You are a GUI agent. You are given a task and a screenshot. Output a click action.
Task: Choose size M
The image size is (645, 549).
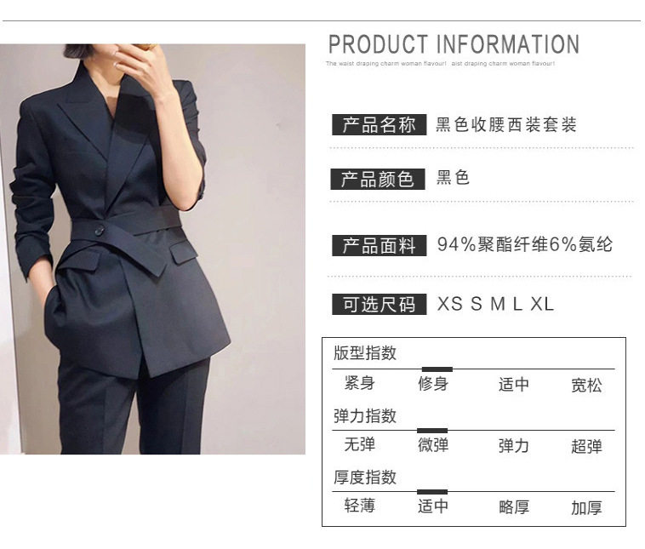point(498,305)
